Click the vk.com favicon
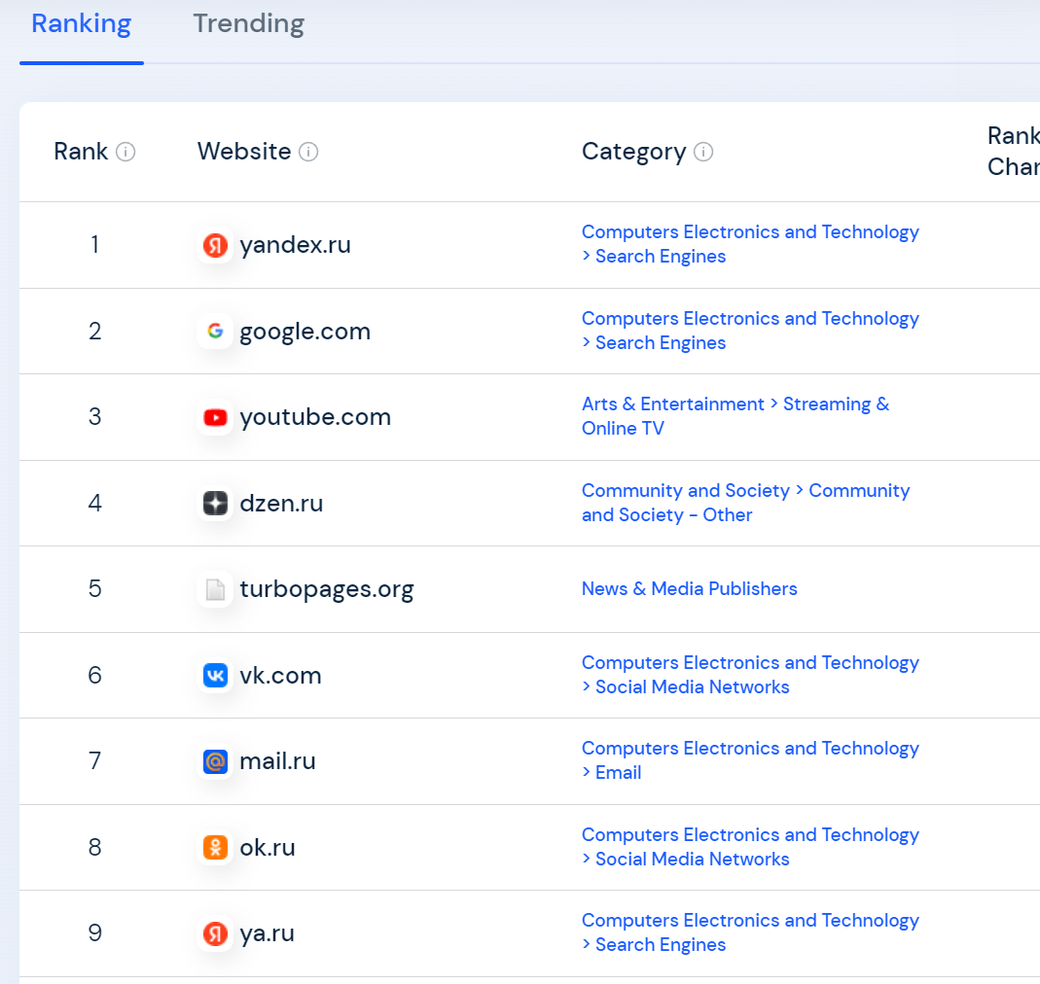Viewport: 1040px width, 984px height. pyautogui.click(x=216, y=675)
